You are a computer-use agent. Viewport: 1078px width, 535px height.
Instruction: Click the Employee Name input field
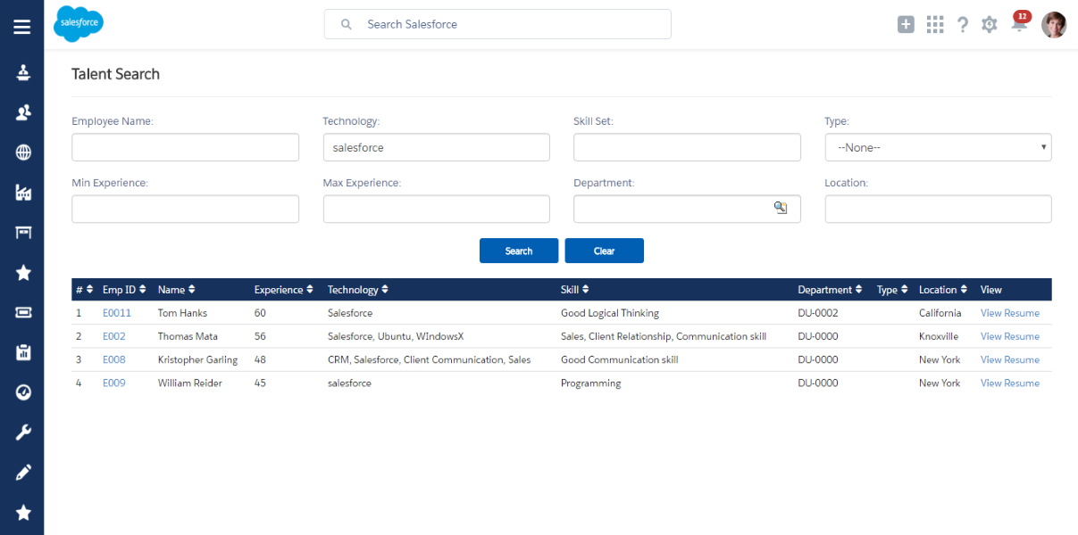point(185,147)
